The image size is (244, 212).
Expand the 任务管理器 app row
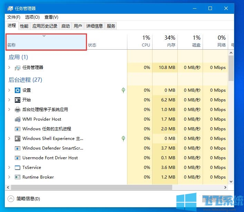pyautogui.click(x=9, y=68)
